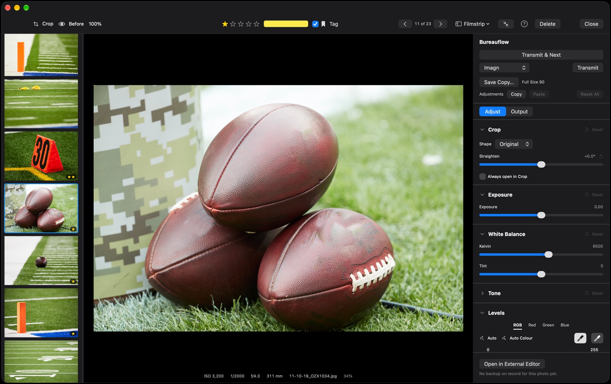This screenshot has height=384, width=611.
Task: Select the Crop tool icon
Action: coord(36,24)
